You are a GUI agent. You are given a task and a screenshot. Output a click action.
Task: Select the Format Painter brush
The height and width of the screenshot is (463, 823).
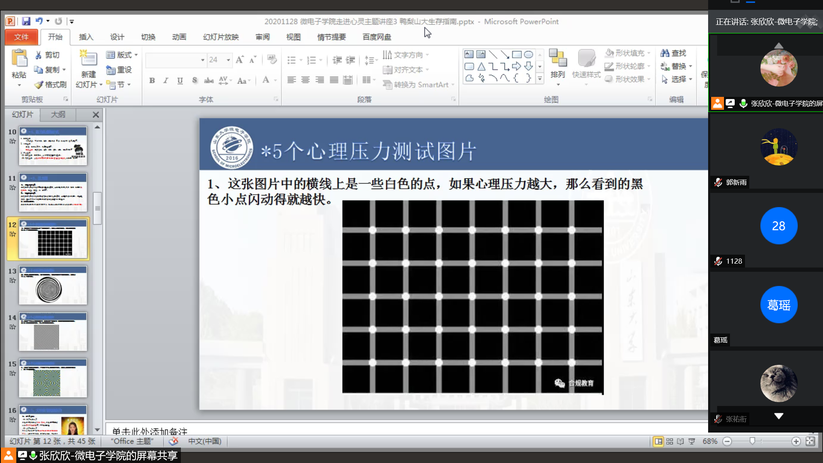tap(39, 84)
